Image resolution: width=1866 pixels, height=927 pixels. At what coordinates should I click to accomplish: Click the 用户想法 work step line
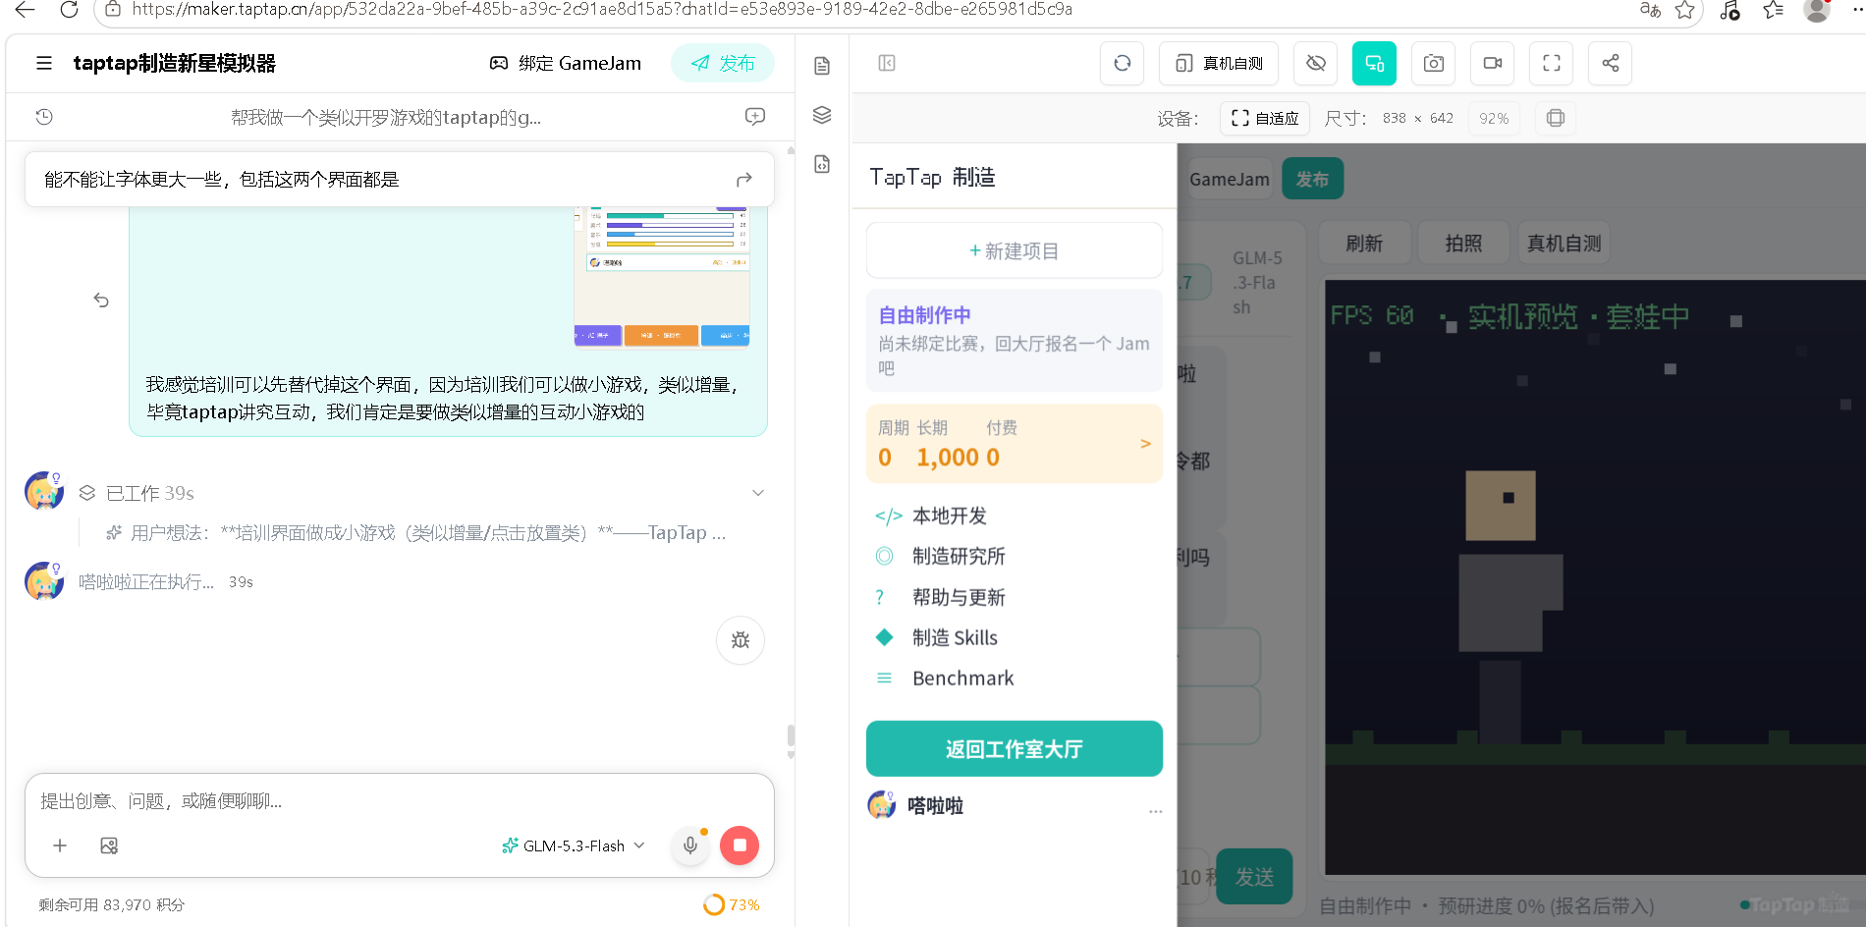point(416,533)
